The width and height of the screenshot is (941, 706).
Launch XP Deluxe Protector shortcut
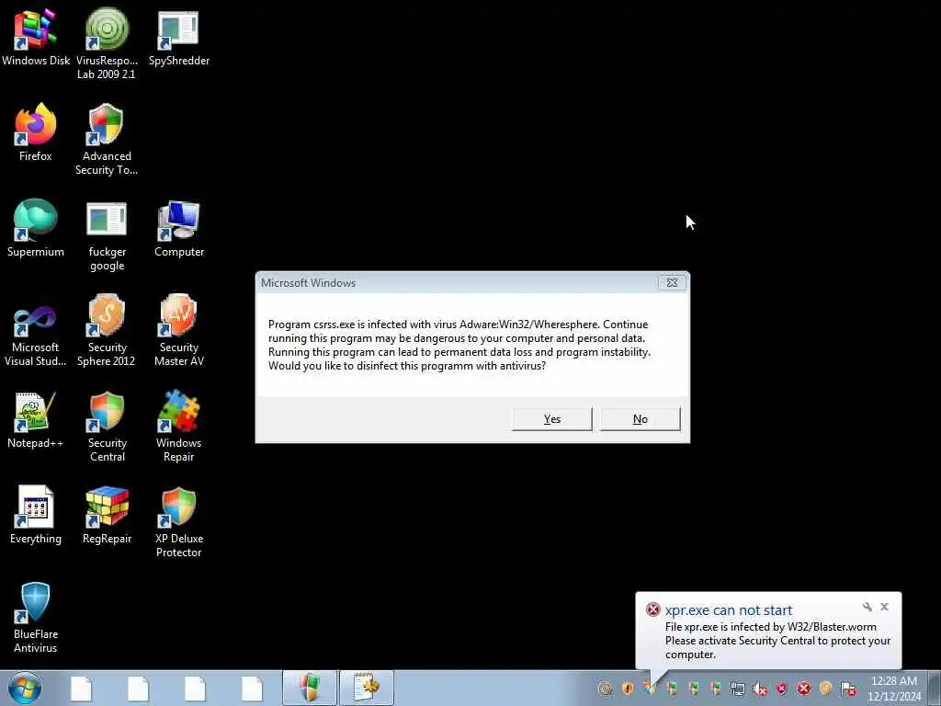tap(179, 521)
